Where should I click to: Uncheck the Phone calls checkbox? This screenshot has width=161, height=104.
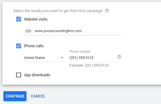[x=19, y=46]
